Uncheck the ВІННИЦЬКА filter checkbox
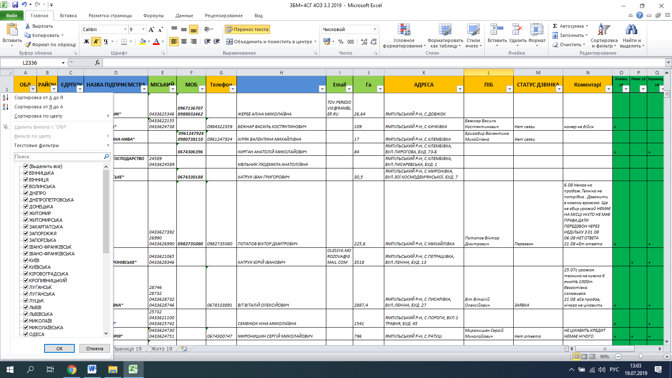672x378 pixels. 26,173
